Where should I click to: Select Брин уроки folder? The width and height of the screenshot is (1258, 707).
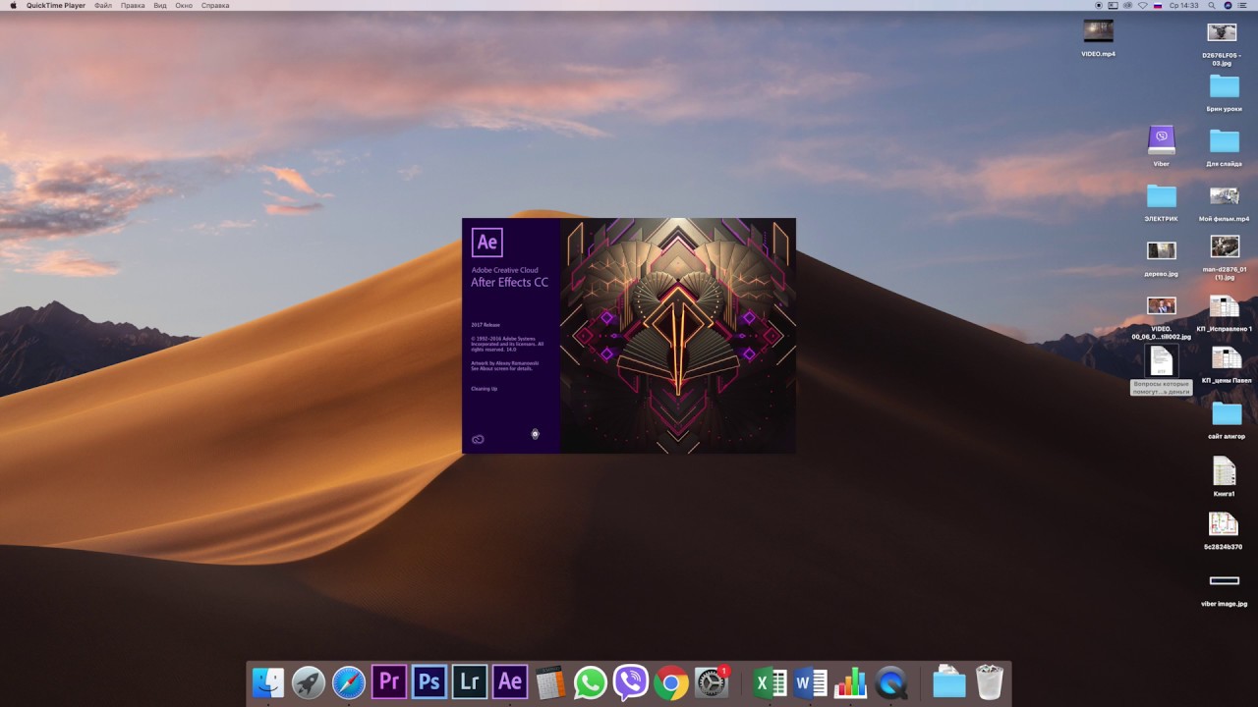(1225, 86)
